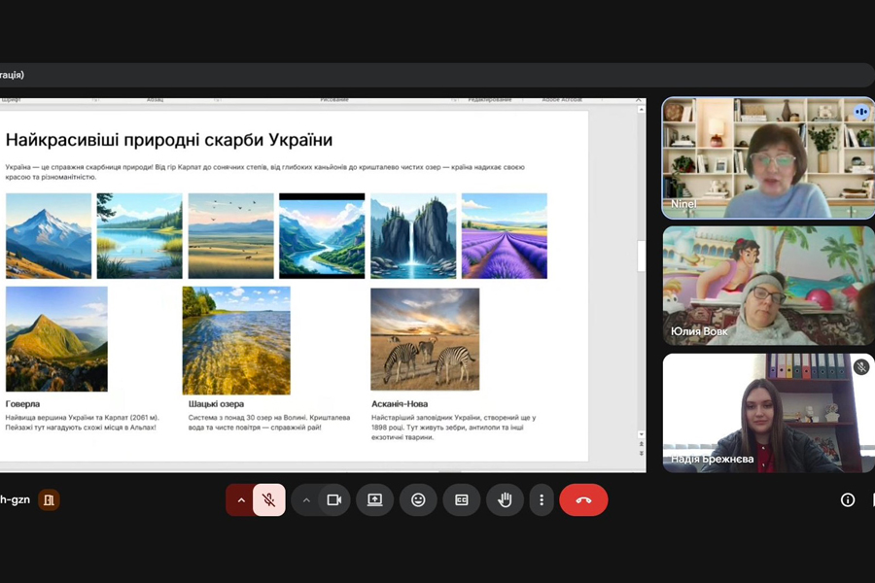The height and width of the screenshot is (583, 875).
Task: Click the shared document's vertical scrollbar thumb
Action: click(x=641, y=256)
